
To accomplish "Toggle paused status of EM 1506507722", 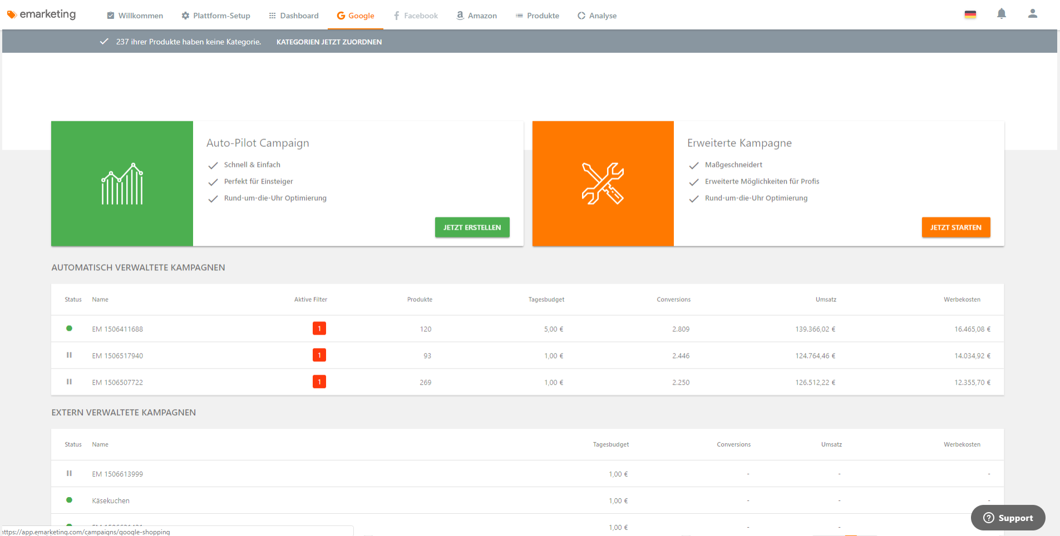I will (x=69, y=382).
